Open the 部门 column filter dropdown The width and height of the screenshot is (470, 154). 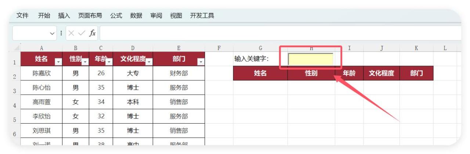(x=200, y=62)
